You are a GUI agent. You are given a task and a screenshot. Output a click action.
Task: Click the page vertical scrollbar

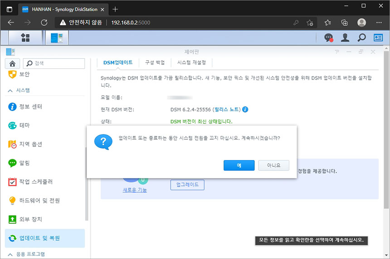tap(386, 130)
